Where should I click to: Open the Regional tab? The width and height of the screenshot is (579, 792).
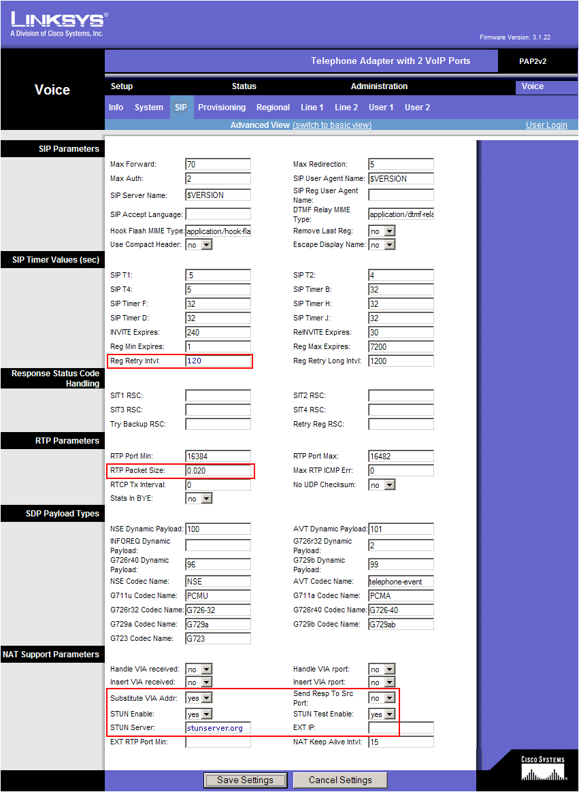pos(273,107)
